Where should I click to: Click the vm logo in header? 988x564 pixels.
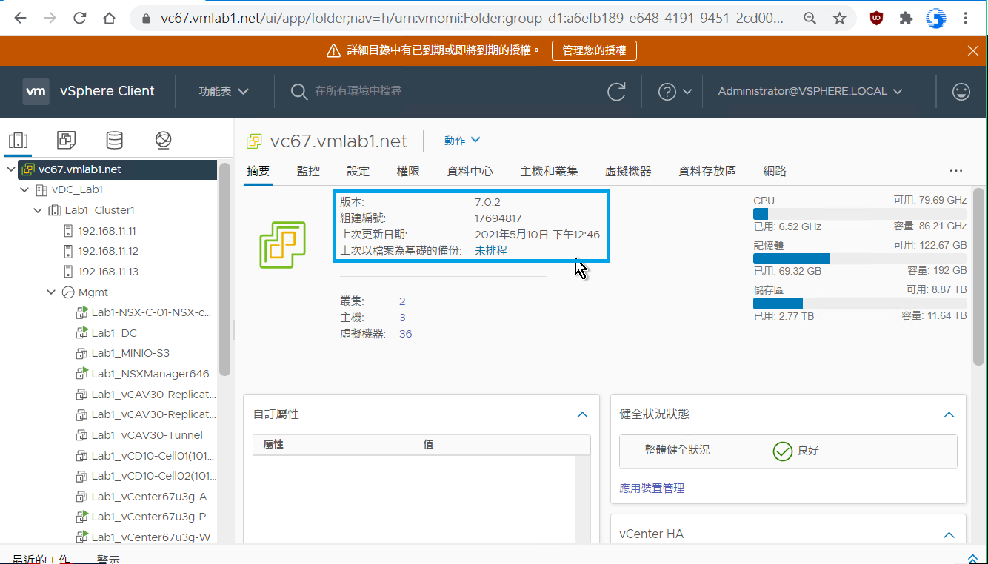coord(36,91)
